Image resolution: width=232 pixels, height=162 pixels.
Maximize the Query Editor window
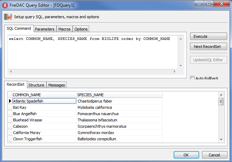pyautogui.click(x=209, y=3)
